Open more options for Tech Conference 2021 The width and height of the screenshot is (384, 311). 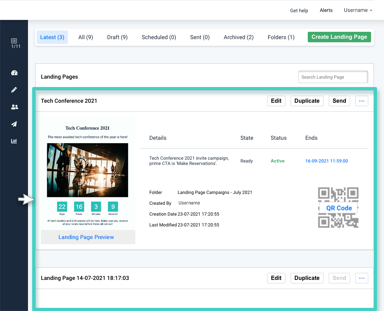click(362, 101)
